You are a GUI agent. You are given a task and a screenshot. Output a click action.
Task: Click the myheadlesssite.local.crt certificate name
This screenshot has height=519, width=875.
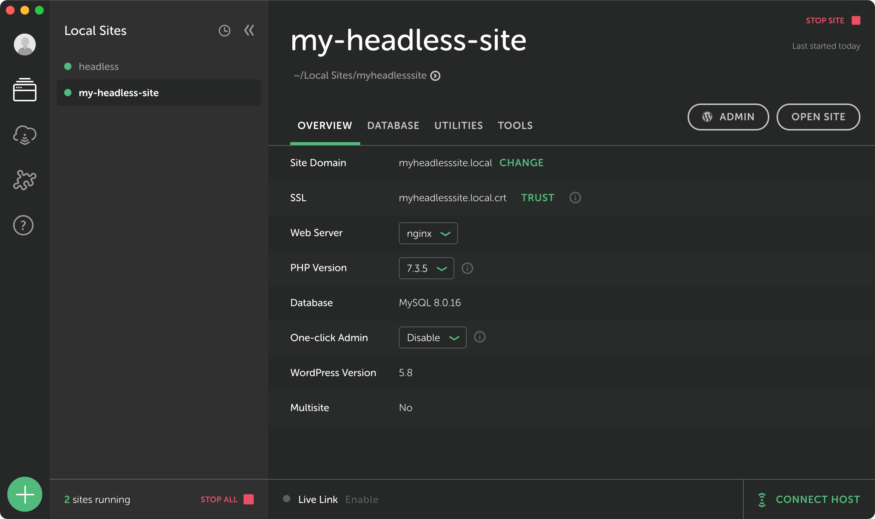click(x=453, y=198)
